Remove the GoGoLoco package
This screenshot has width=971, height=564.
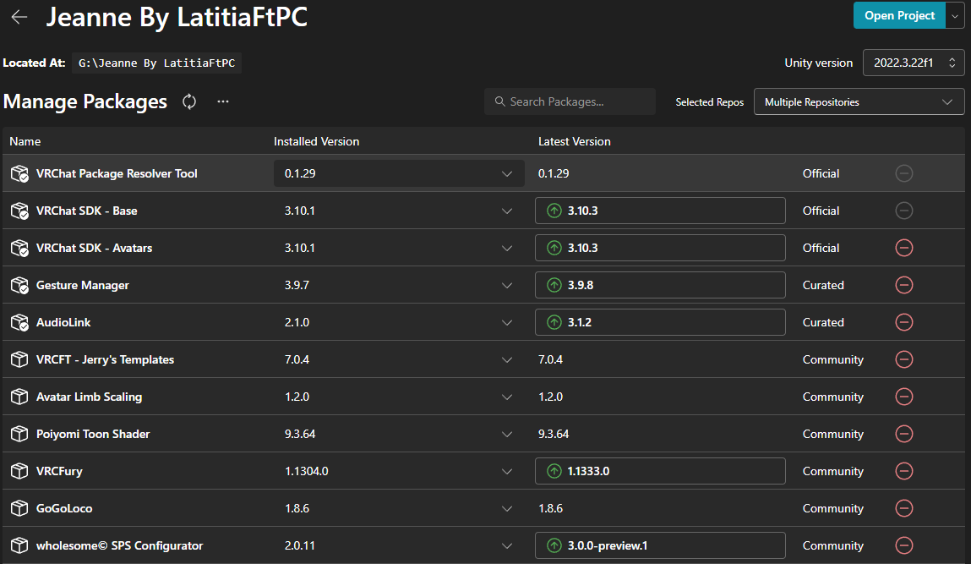point(904,508)
